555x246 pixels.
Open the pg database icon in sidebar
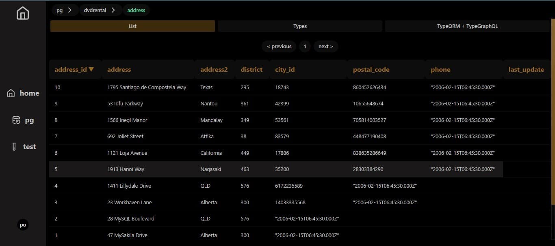16,120
